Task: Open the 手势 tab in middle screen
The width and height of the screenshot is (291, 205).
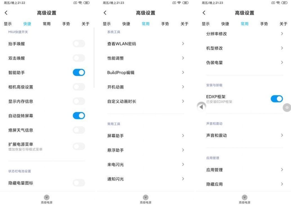Action: (x=165, y=24)
